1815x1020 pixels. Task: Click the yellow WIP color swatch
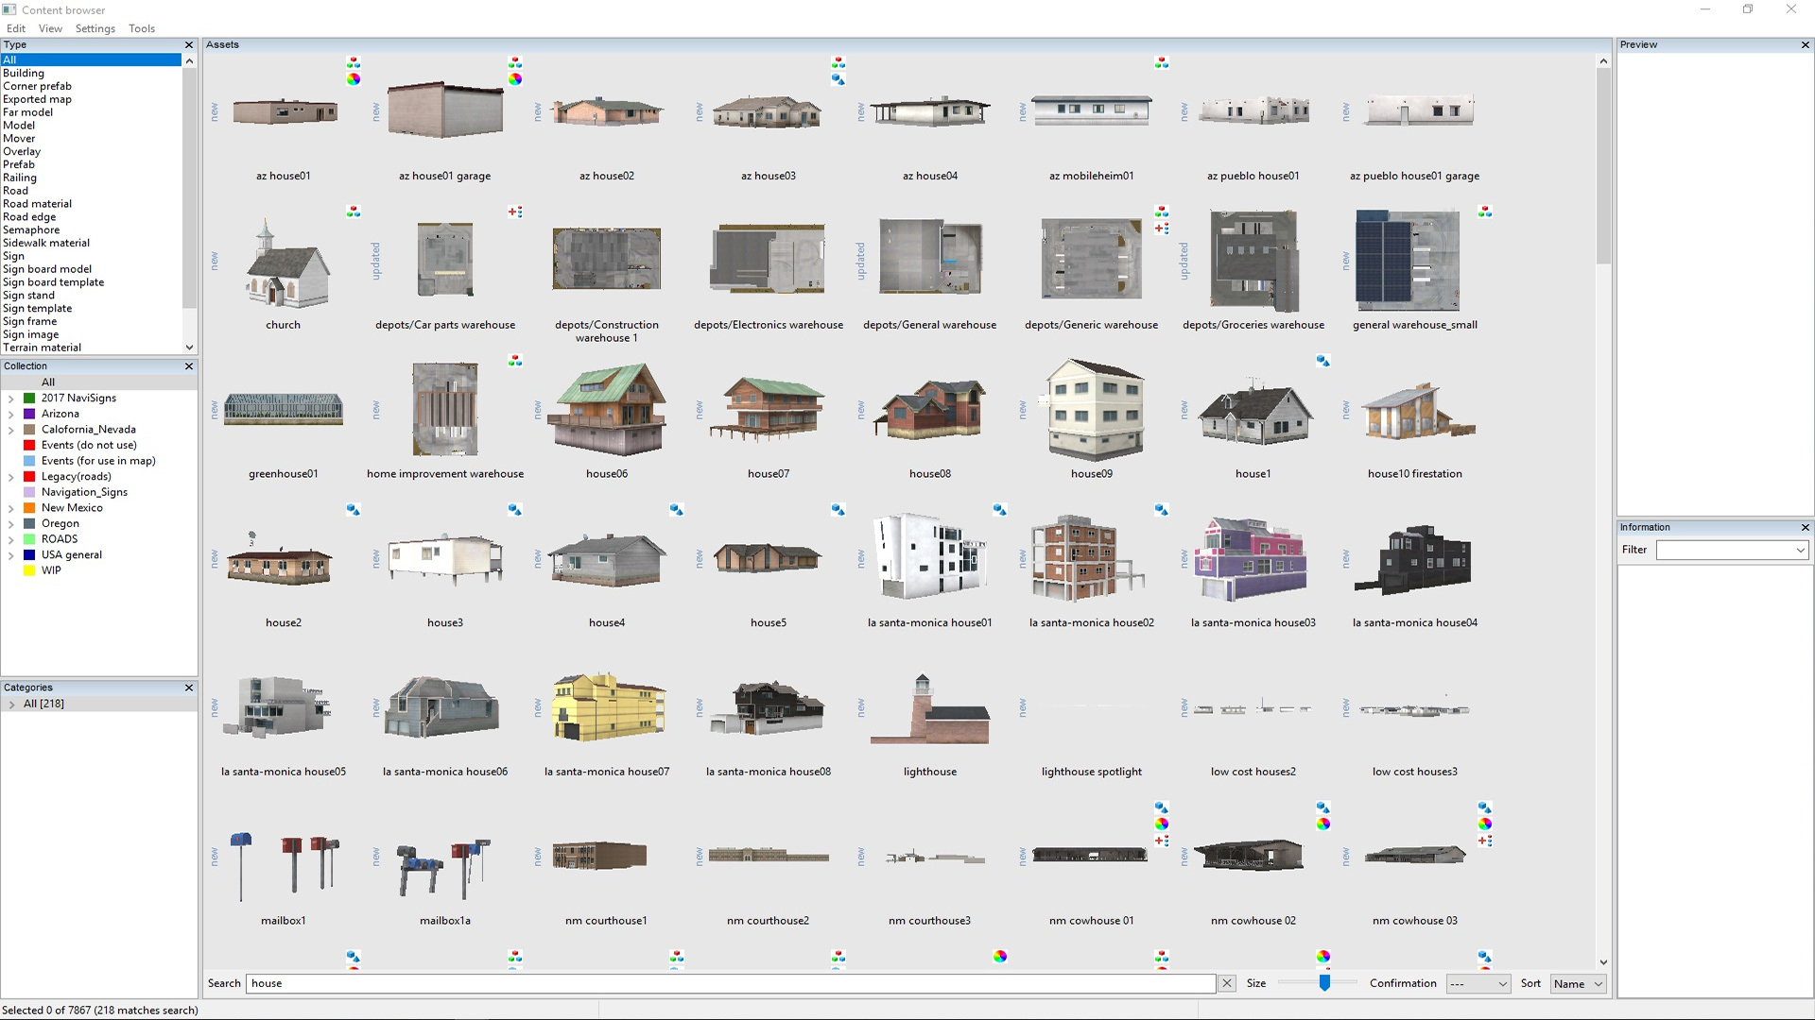(29, 570)
